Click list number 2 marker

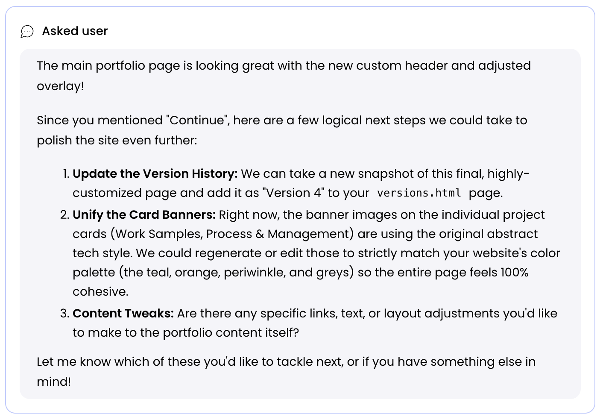click(64, 214)
